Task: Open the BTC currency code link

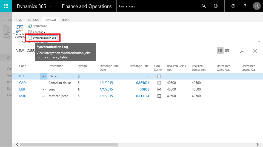Action: pos(22,76)
